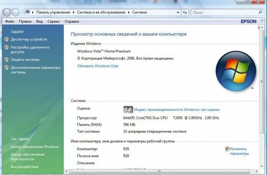Open Индекс производительности Windows link
The width and height of the screenshot is (267, 175).
(177, 110)
